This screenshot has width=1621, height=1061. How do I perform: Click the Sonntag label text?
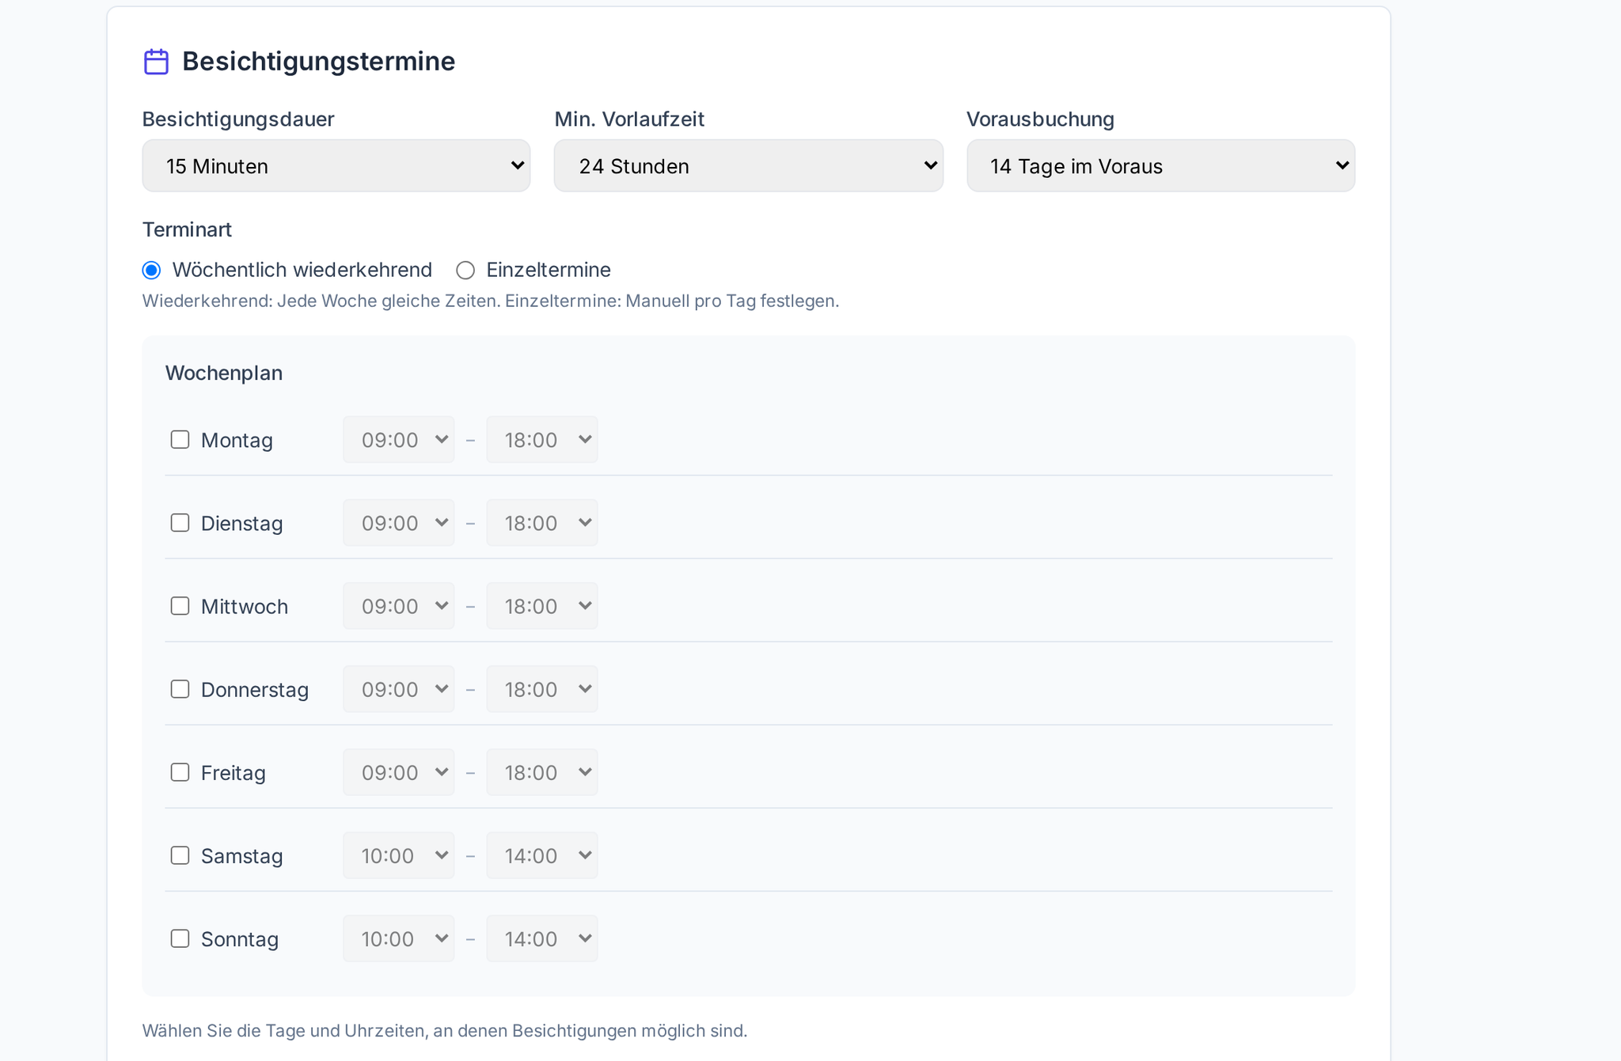tap(240, 939)
